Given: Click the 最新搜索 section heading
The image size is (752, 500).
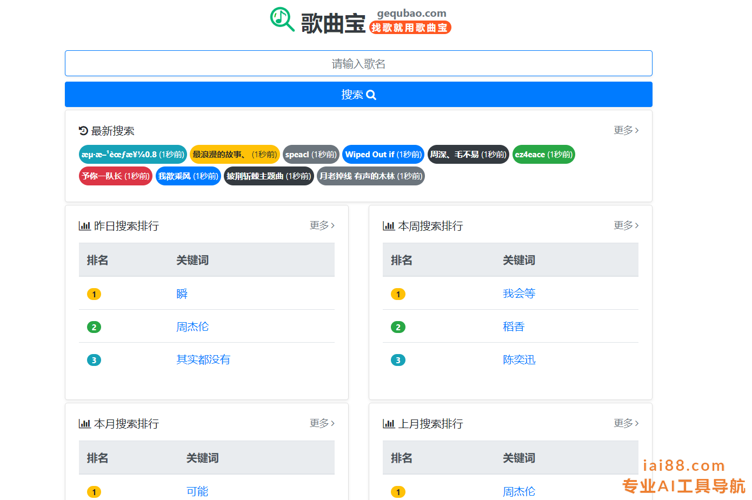Looking at the screenshot, I should pyautogui.click(x=112, y=131).
